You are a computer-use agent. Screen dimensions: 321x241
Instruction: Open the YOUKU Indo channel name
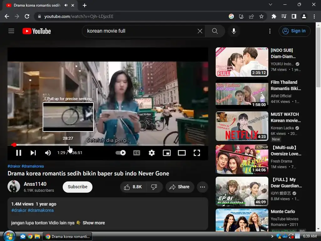point(282,64)
